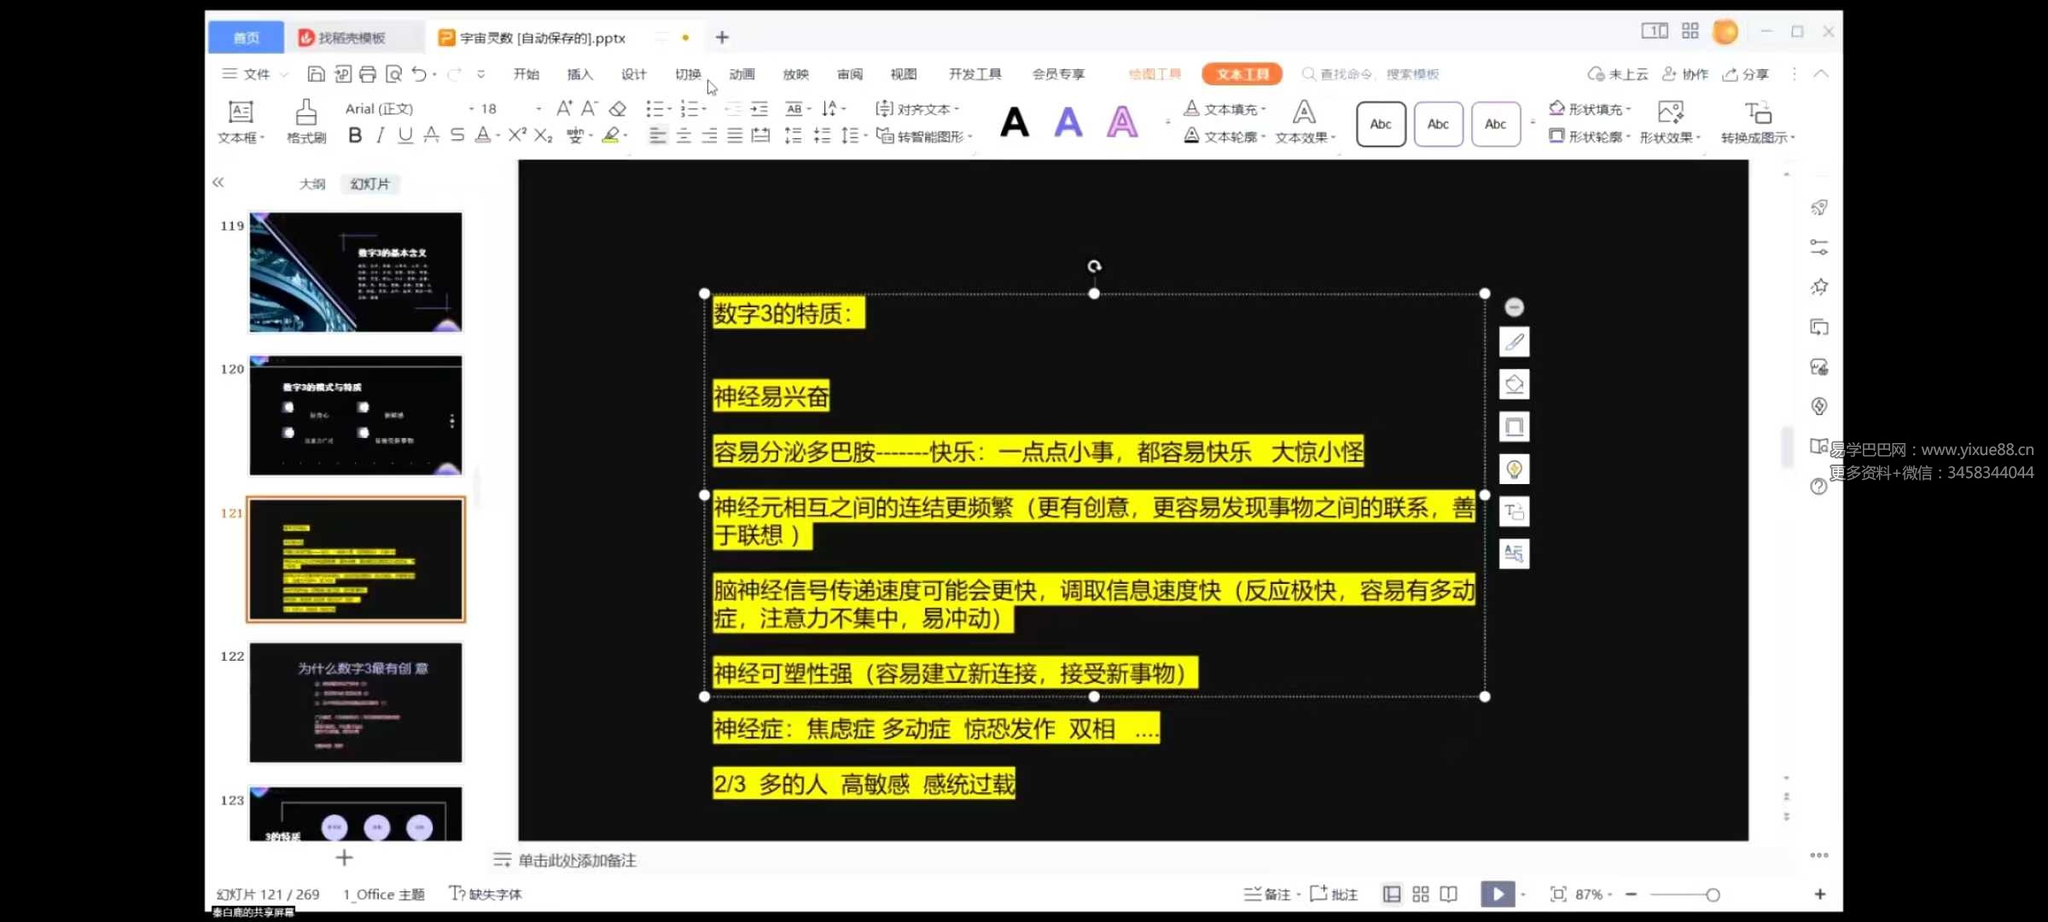2048x922 pixels.
Task: Open the font size 18 dropdown
Action: click(538, 109)
